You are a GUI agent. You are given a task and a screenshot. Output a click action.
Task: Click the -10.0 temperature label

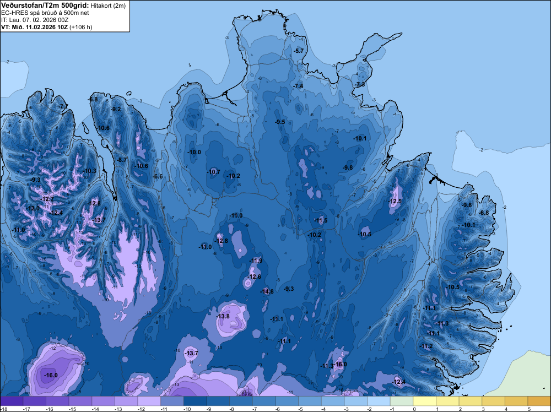pyautogui.click(x=195, y=152)
